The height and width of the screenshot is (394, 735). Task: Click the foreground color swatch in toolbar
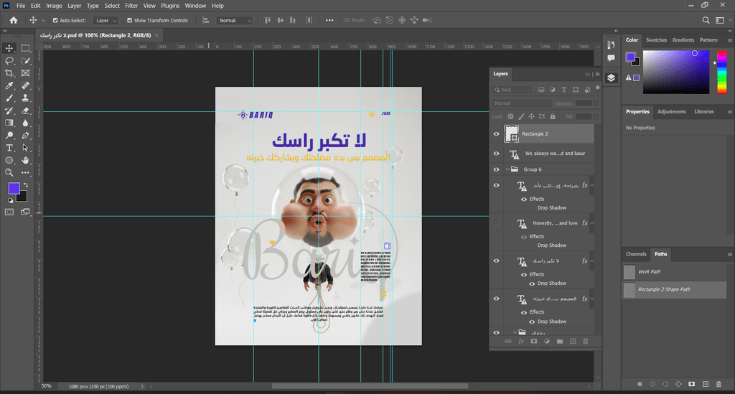coord(14,188)
